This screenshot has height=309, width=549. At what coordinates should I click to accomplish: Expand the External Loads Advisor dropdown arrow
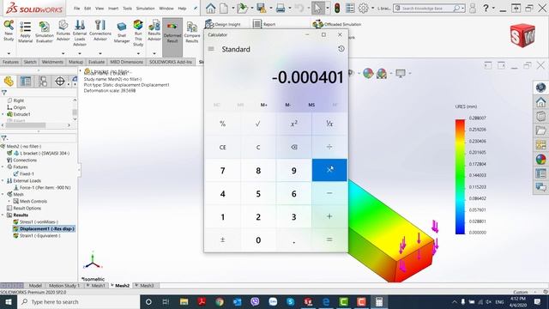click(x=80, y=53)
